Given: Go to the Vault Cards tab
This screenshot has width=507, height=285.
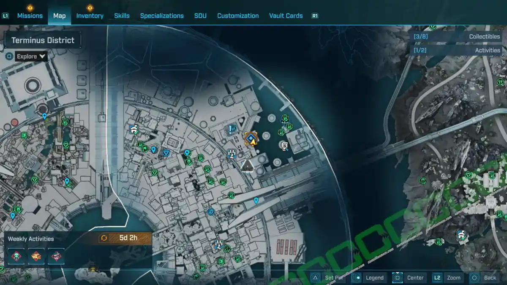Looking at the screenshot, I should point(286,16).
